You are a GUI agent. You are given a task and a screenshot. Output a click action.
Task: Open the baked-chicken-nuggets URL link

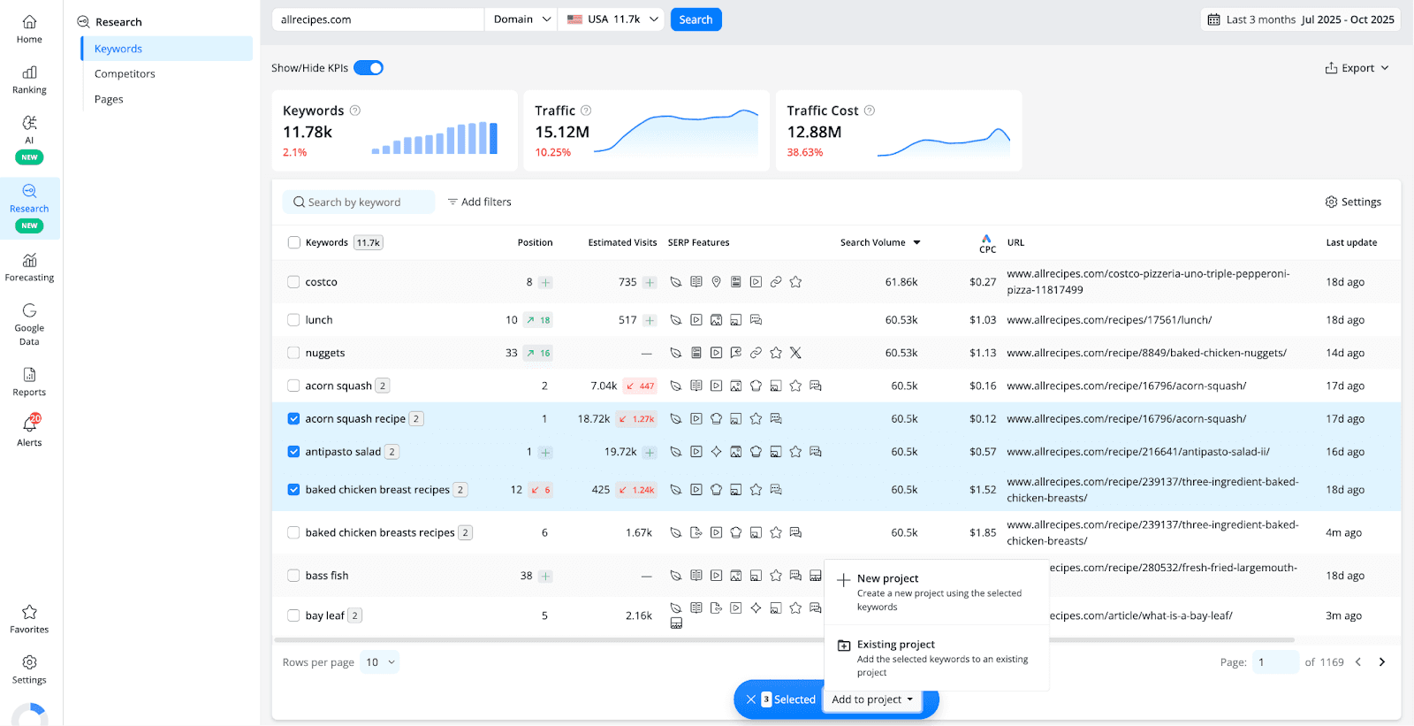tap(1146, 353)
